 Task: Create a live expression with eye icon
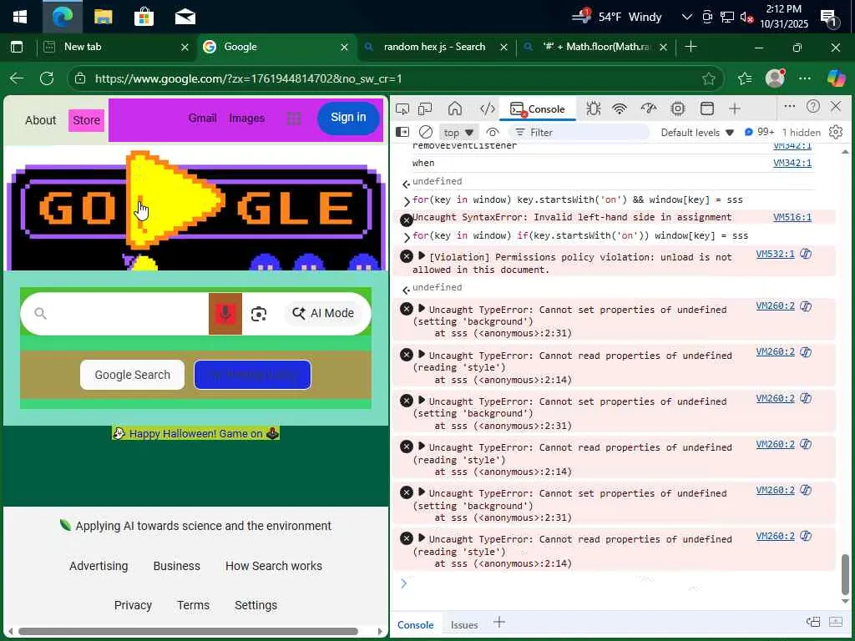click(493, 132)
